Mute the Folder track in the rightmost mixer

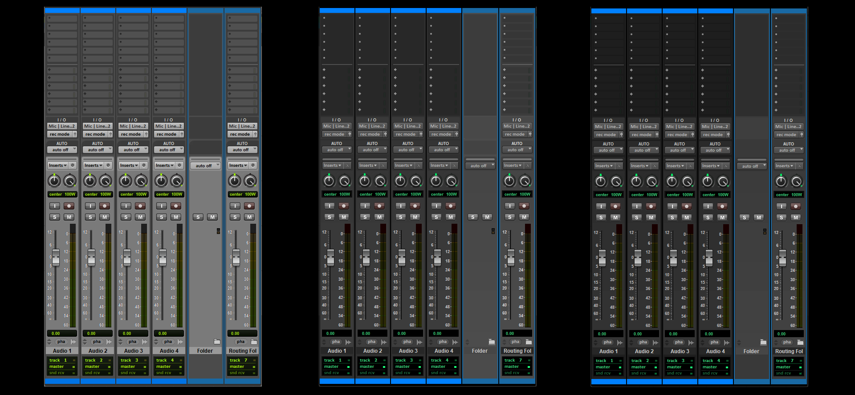tap(759, 218)
